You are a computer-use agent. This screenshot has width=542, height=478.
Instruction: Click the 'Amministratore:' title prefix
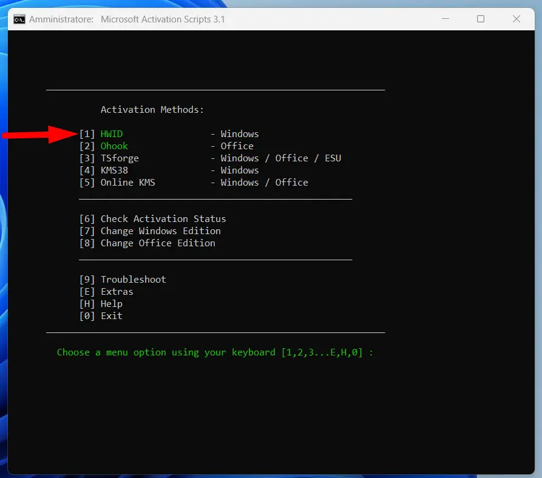coord(61,19)
